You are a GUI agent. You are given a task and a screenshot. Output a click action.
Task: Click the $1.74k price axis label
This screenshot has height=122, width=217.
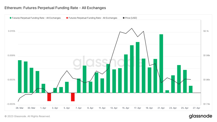pyautogui.click(x=207, y=104)
